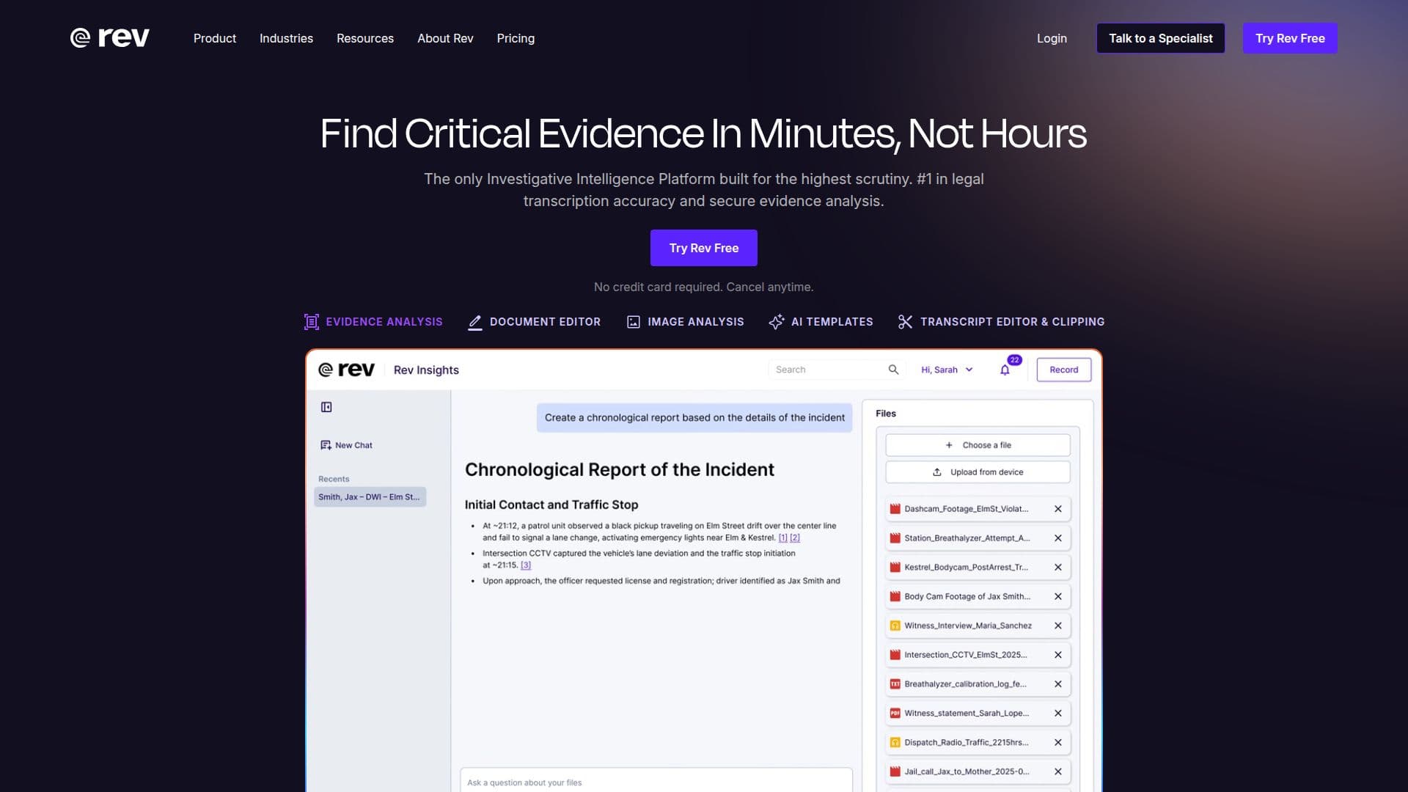The image size is (1408, 792).
Task: Click audio icon of Witness_Interview_Maria_Sanchez
Action: (895, 626)
